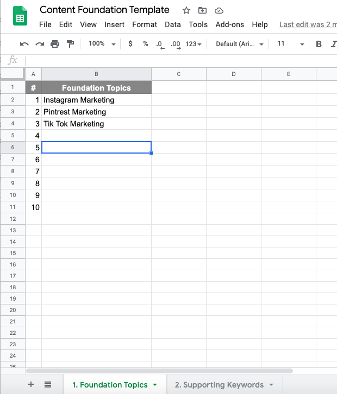Open the Last edit history link
This screenshot has height=394, width=337.
click(308, 24)
